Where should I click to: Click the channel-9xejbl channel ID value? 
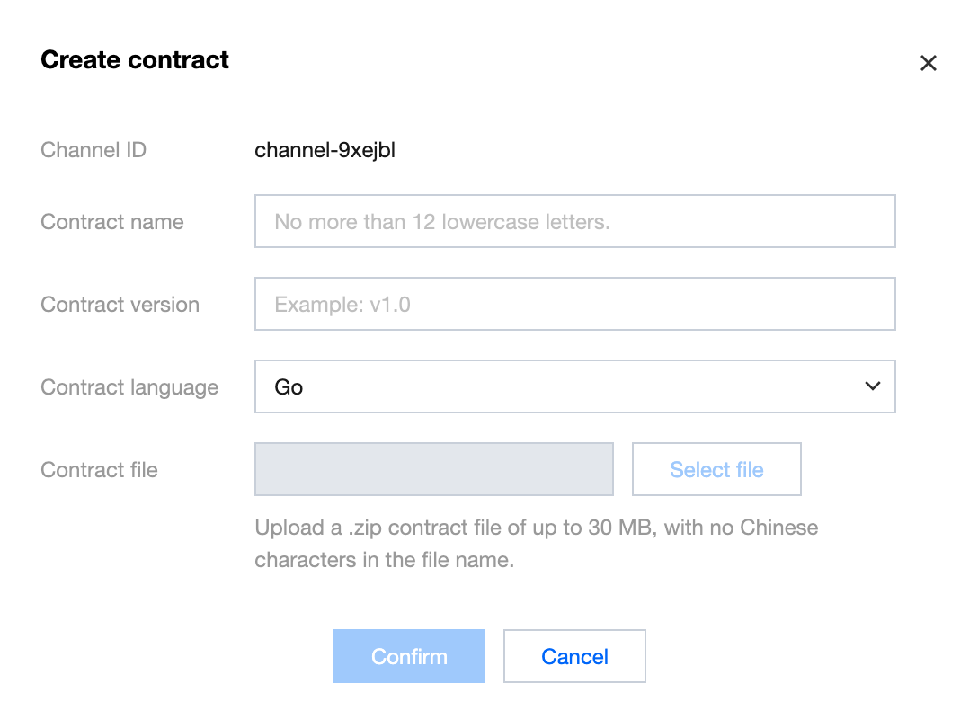[325, 150]
